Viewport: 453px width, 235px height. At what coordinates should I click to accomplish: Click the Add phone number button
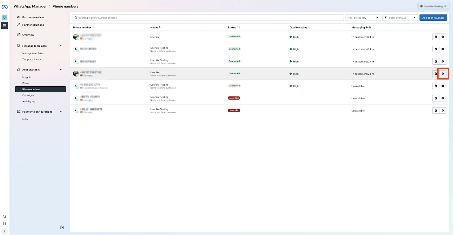pyautogui.click(x=433, y=18)
